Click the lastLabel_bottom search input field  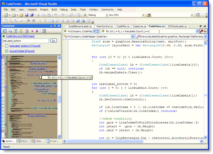(x=25, y=41)
